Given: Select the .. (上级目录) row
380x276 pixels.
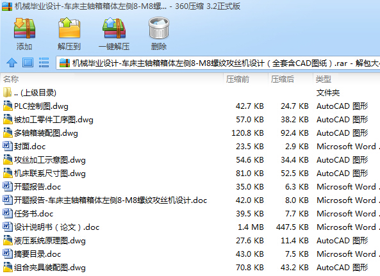Looking at the screenshot, I should 190,92.
